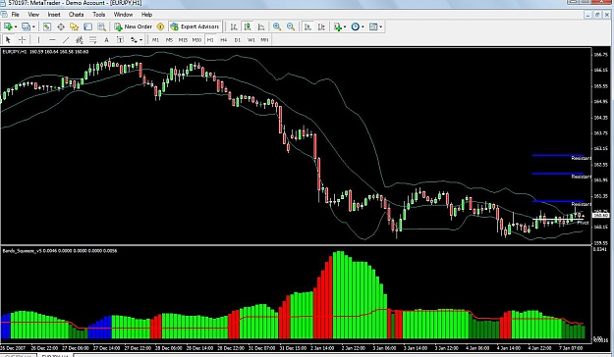Switch to Candlesticks chart display
Viewport: 614px width, 357px height.
click(x=248, y=26)
